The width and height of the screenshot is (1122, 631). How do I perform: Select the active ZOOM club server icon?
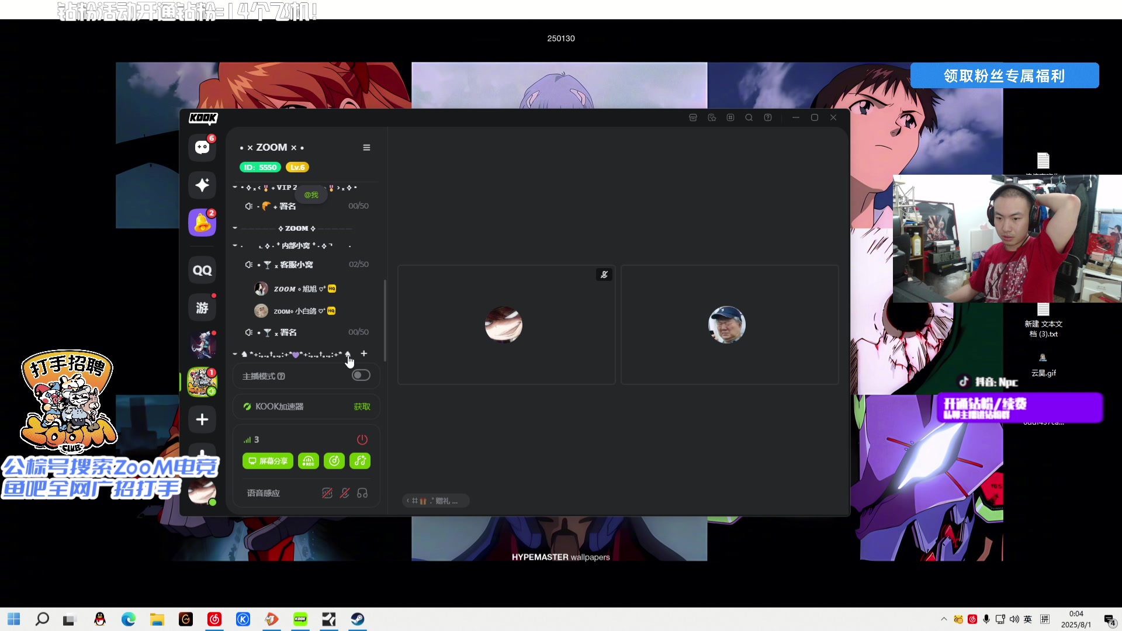tap(202, 382)
